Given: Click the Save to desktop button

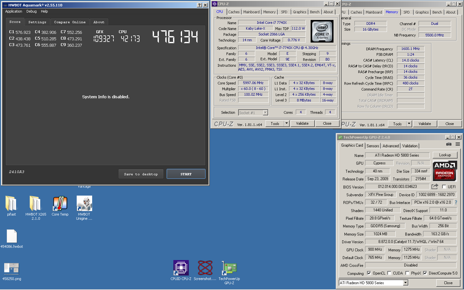Looking at the screenshot, I should [x=141, y=174].
